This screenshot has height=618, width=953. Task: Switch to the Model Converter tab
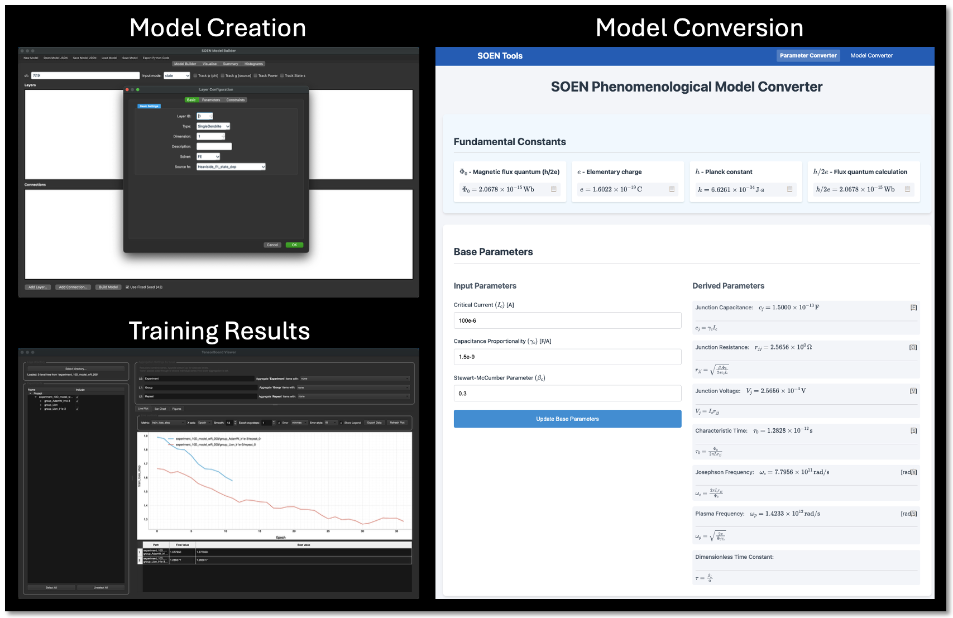tap(871, 56)
